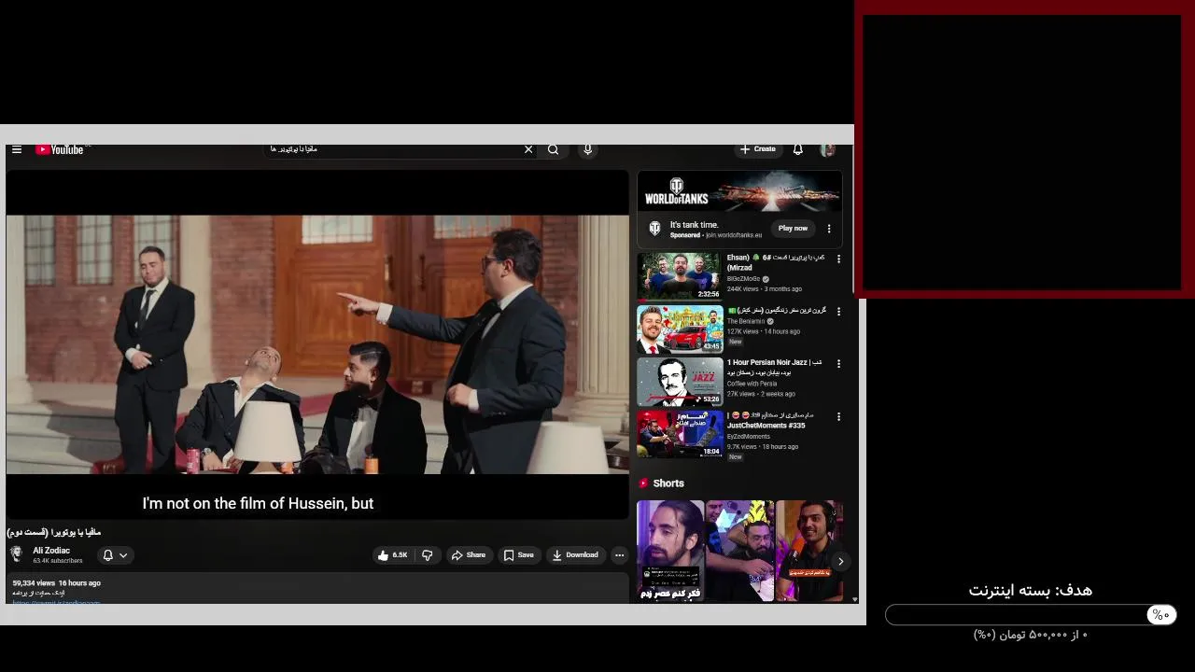Open the Ali Zodiac channel name link
This screenshot has width=1195, height=672.
click(51, 551)
